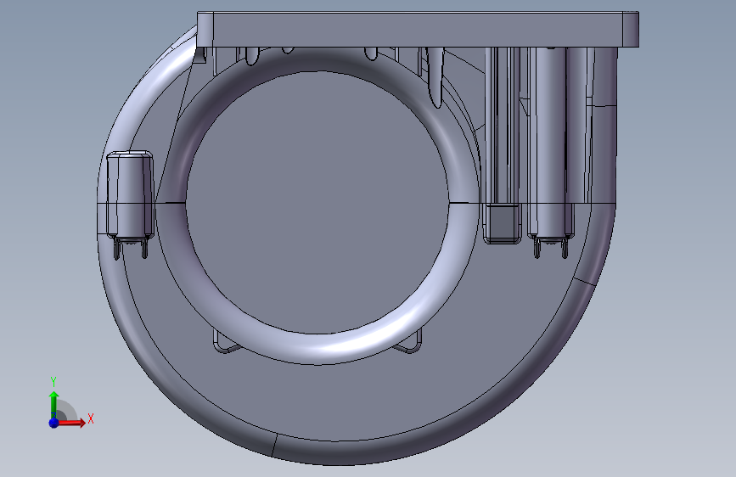The height and width of the screenshot is (477, 736).
Task: Click the orientation triad X axis arrow
Action: pyautogui.click(x=71, y=423)
